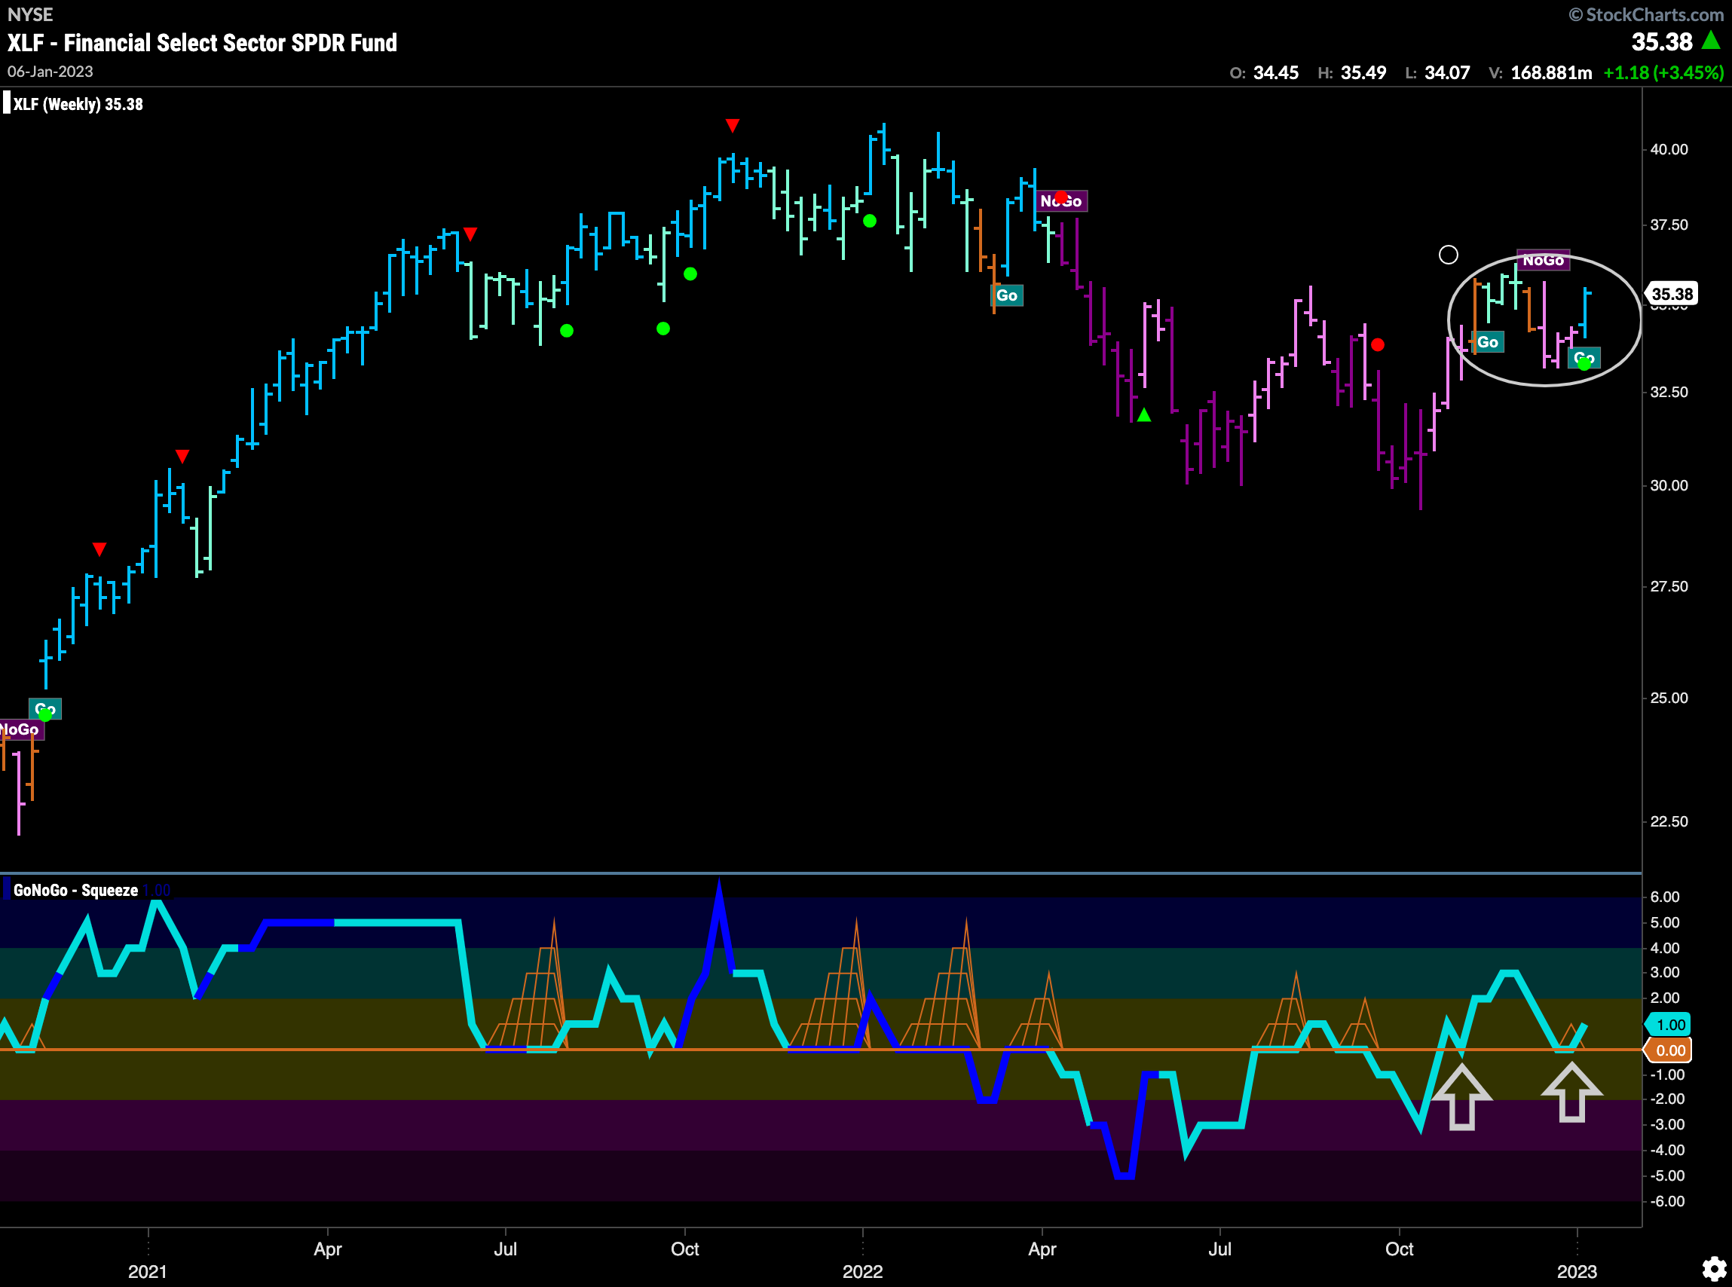The height and width of the screenshot is (1287, 1732).
Task: Click the 32.50 price axis label
Action: 1669,392
